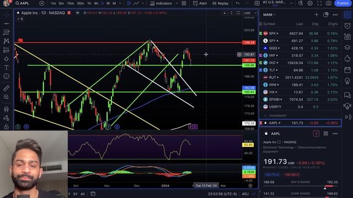This screenshot has height=198, width=353.
Task: Open chart settings gear icon
Action: click(x=310, y=3)
